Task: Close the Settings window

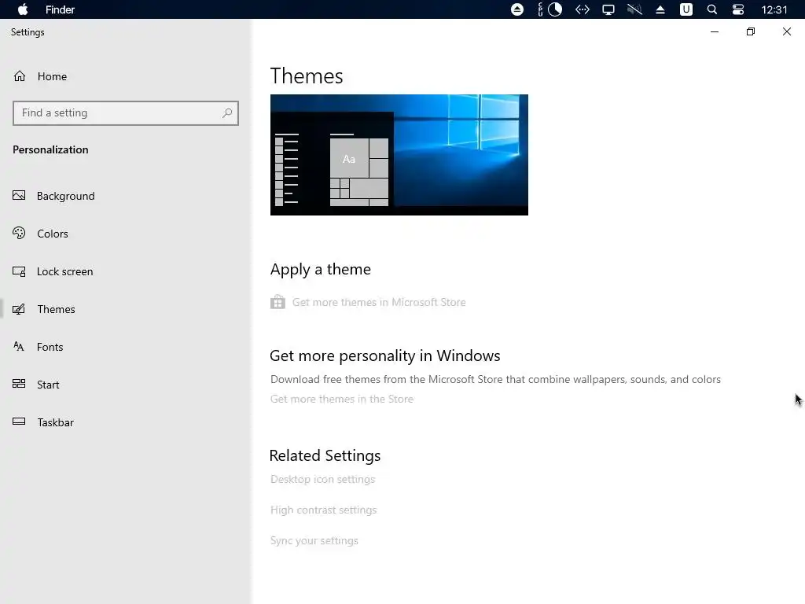Action: (786, 31)
